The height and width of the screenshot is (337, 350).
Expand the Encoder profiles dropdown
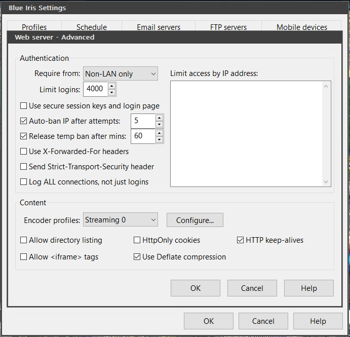(121, 220)
